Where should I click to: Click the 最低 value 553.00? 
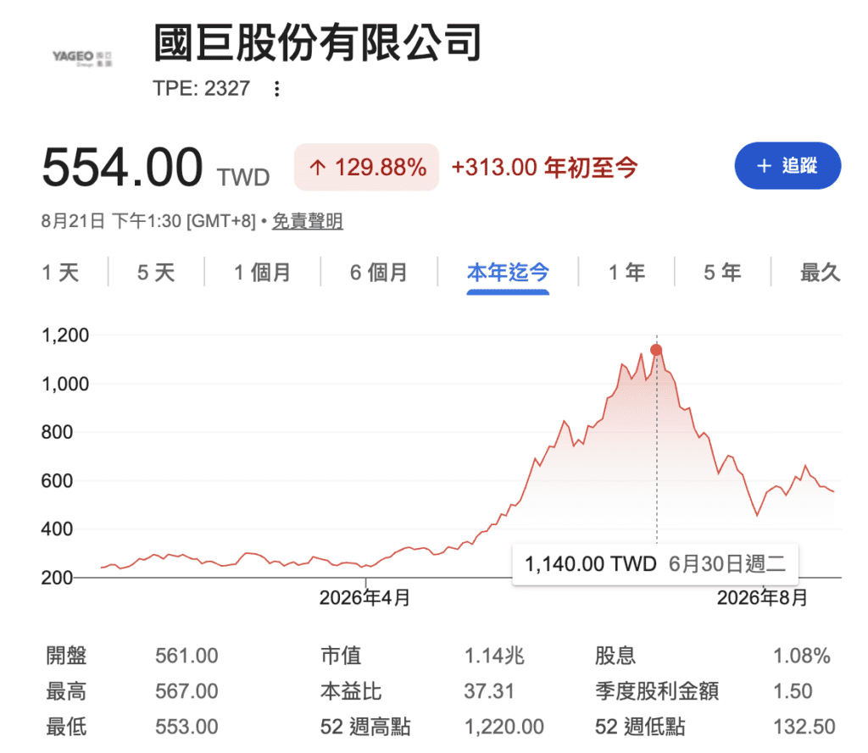(186, 727)
